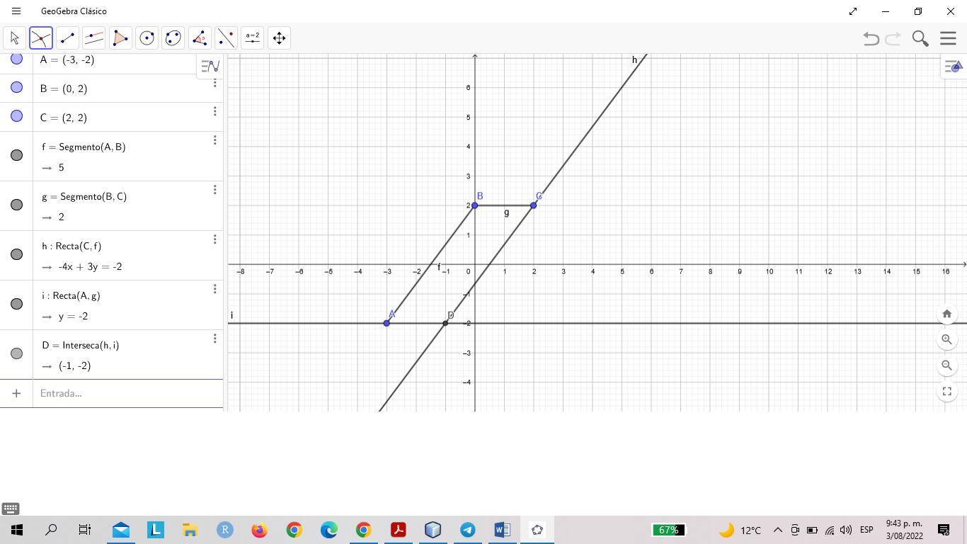Show or hide intersection point D
967x544 pixels.
[16, 353]
